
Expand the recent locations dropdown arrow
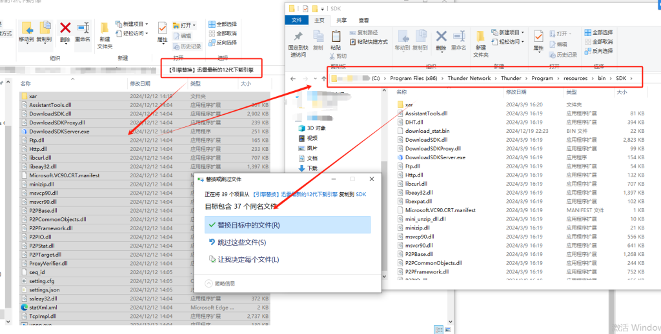click(x=315, y=79)
